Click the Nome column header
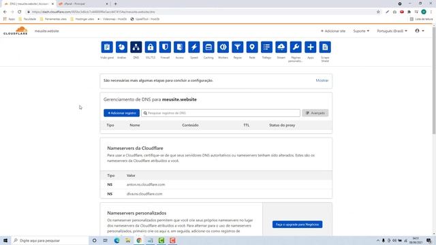 [x=135, y=125]
